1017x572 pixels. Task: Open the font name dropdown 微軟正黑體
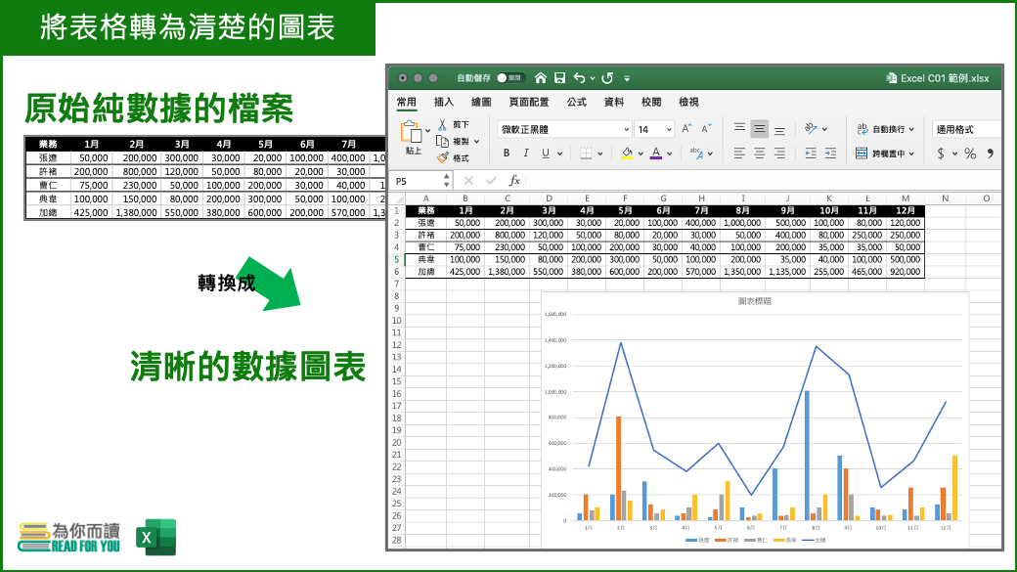point(564,129)
